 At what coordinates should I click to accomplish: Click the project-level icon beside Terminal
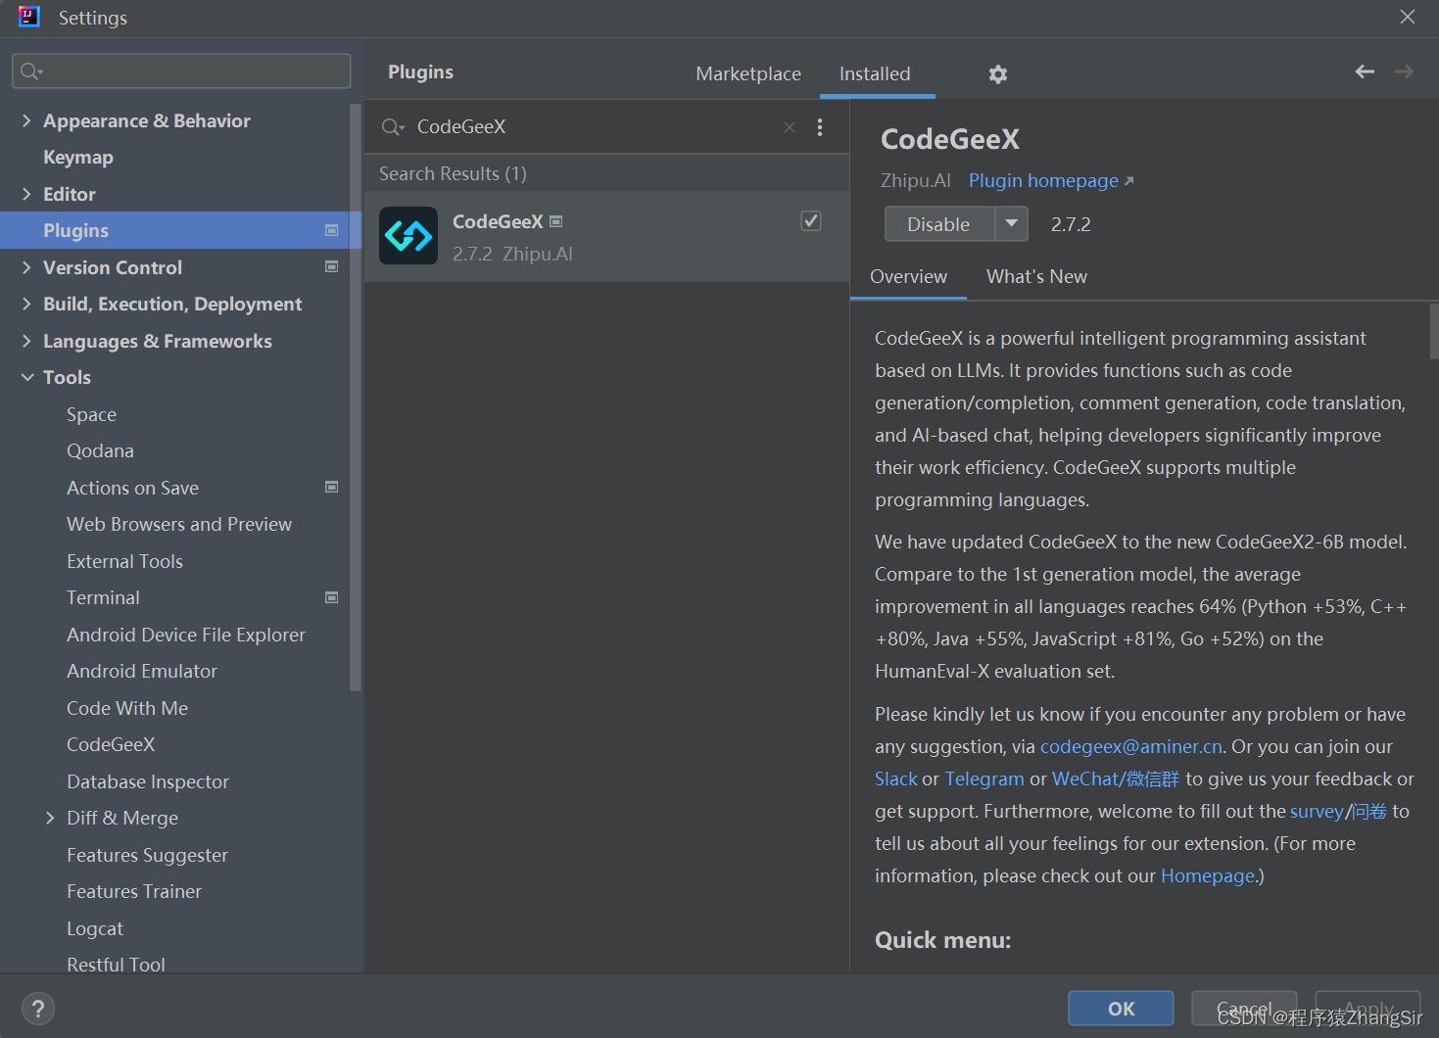point(331,597)
